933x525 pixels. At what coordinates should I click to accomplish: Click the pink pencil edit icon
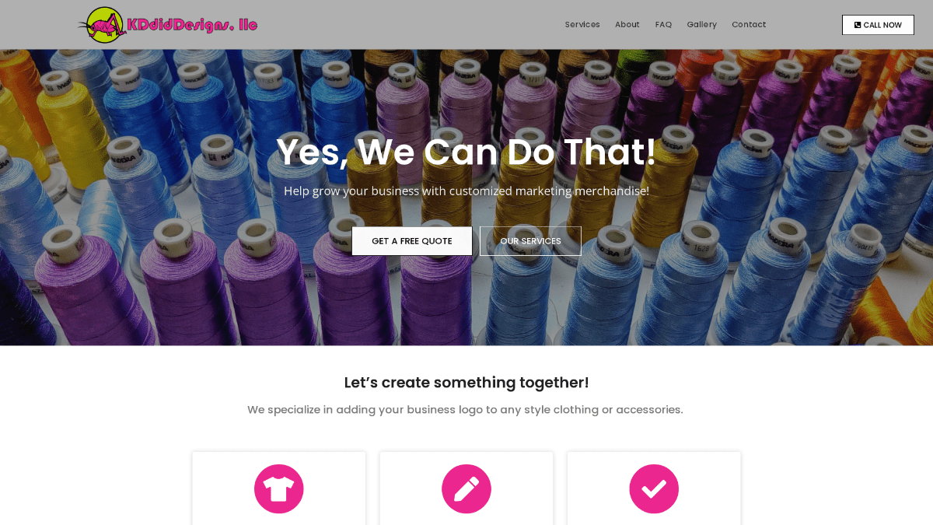[466, 488]
